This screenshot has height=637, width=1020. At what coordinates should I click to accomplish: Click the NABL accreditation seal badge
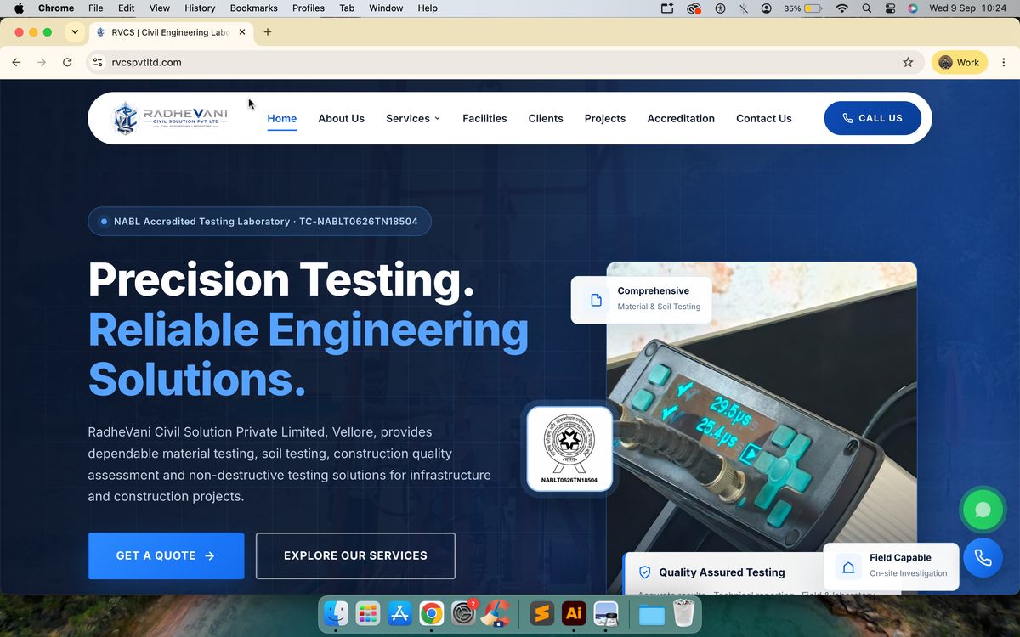[569, 448]
